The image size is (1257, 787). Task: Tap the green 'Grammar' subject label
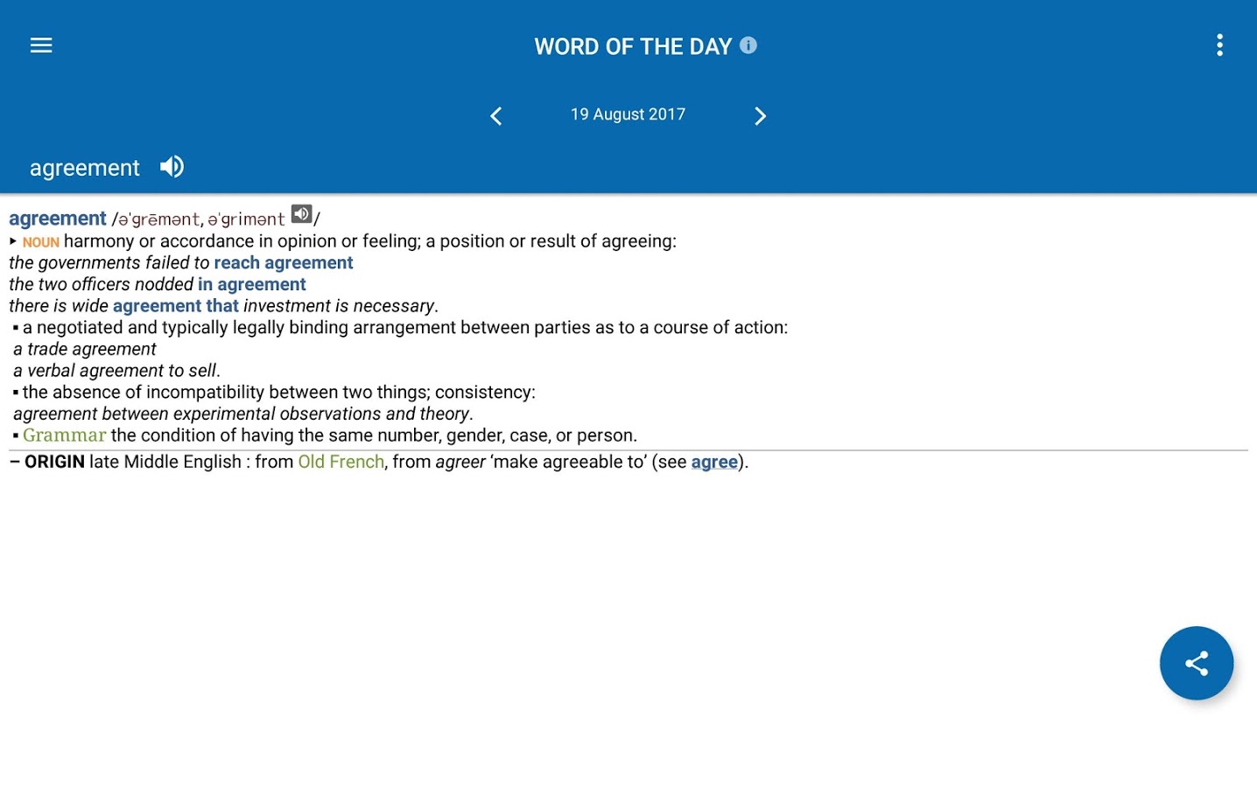65,435
